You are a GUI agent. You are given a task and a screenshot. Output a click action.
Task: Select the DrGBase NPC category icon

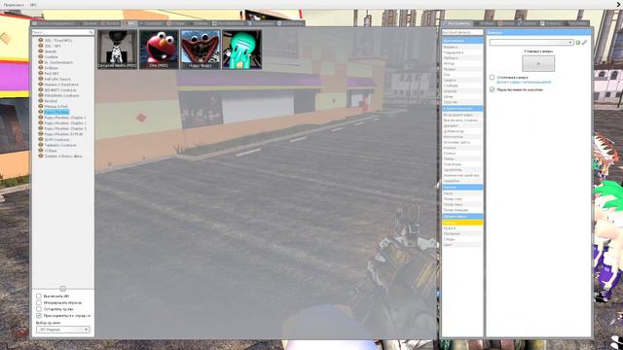click(41, 68)
